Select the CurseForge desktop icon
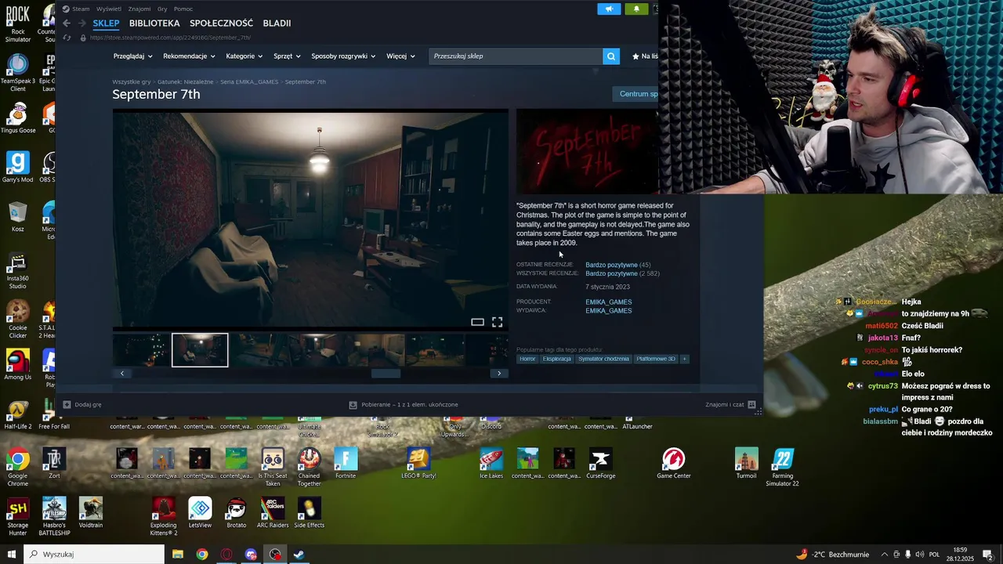Screen dimensions: 1003x564 click(600, 463)
